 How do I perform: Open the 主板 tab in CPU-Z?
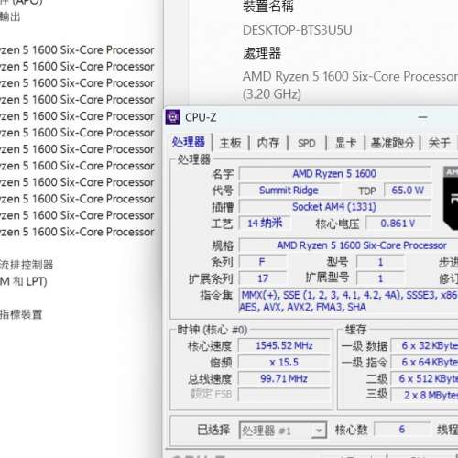tap(230, 143)
